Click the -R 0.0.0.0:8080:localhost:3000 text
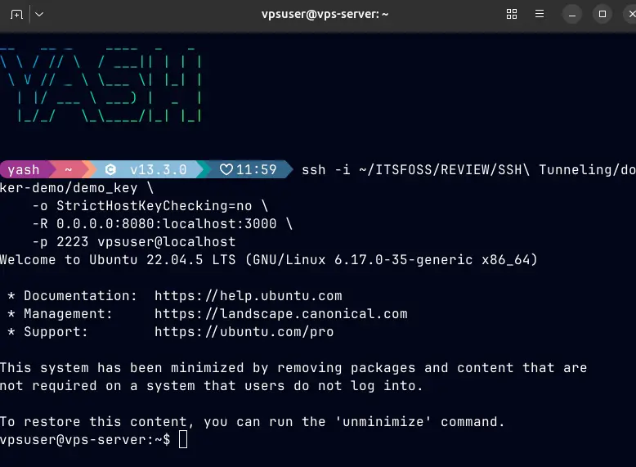Screen dimensions: 636x467 tap(155, 224)
